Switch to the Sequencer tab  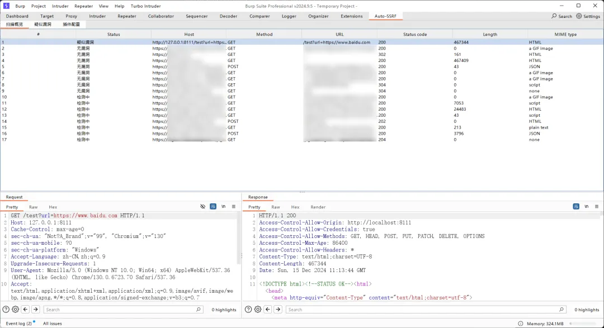(x=196, y=16)
